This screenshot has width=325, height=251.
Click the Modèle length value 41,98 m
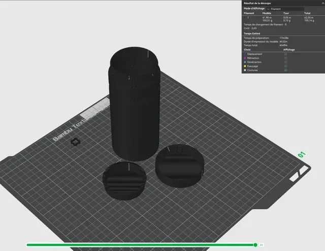click(x=267, y=18)
